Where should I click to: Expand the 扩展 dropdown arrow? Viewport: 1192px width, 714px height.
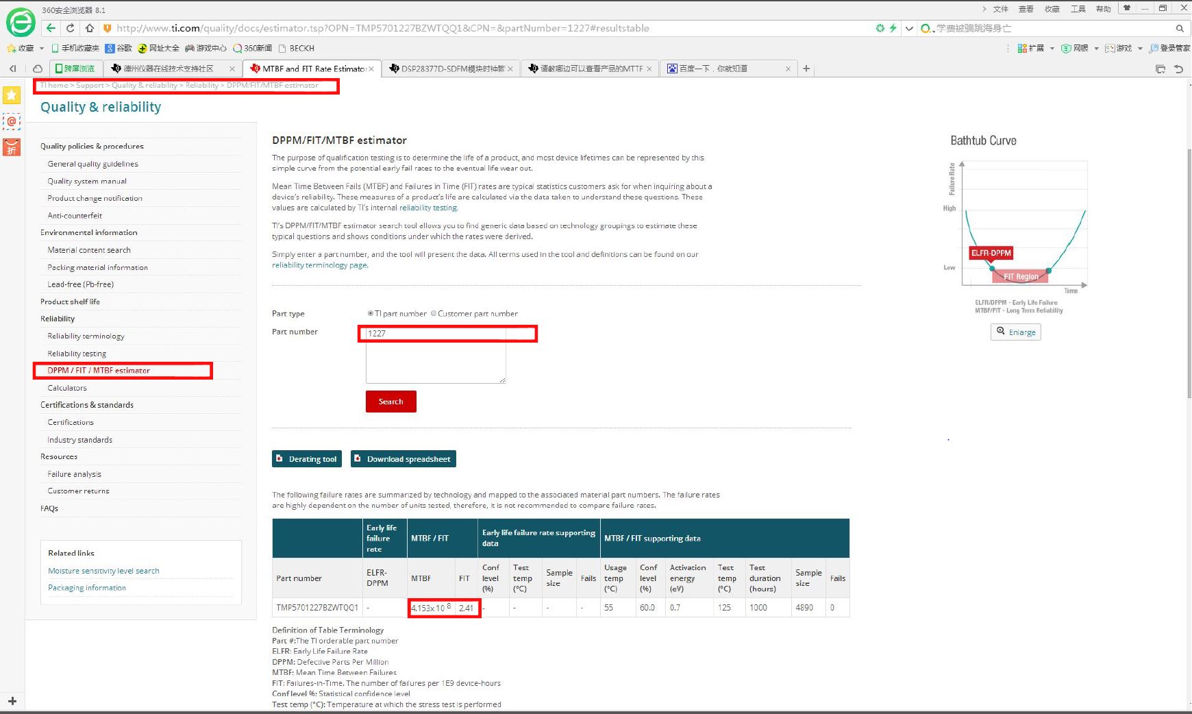1052,48
